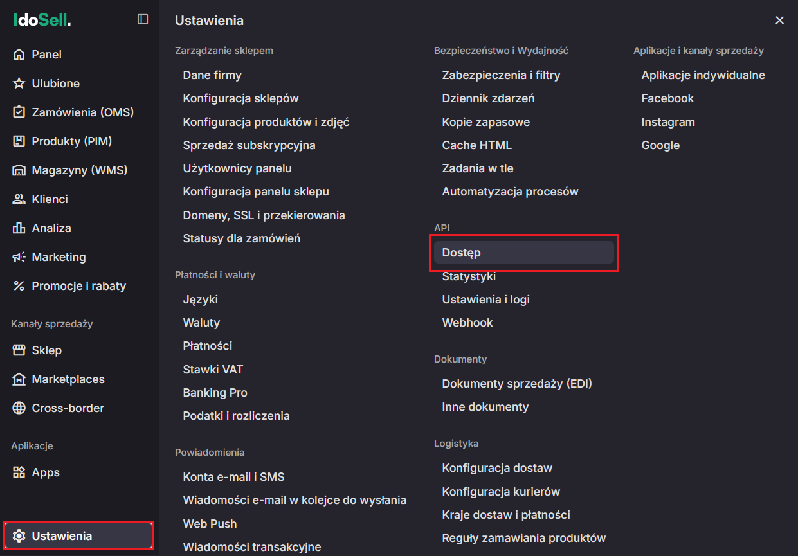
Task: Open the Apps section in sidebar
Action: pyautogui.click(x=45, y=472)
